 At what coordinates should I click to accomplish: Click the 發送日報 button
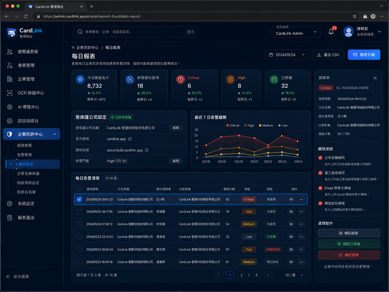tap(364, 55)
